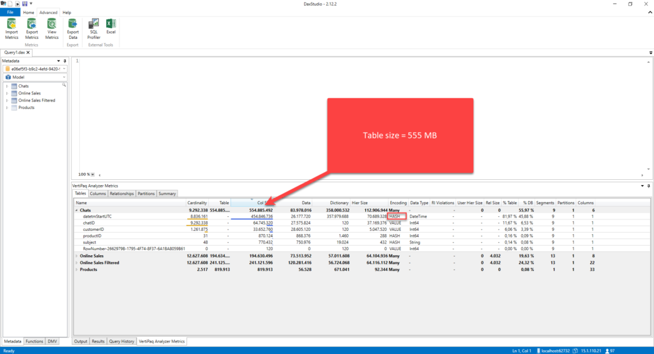Open the File menu

coord(10,13)
